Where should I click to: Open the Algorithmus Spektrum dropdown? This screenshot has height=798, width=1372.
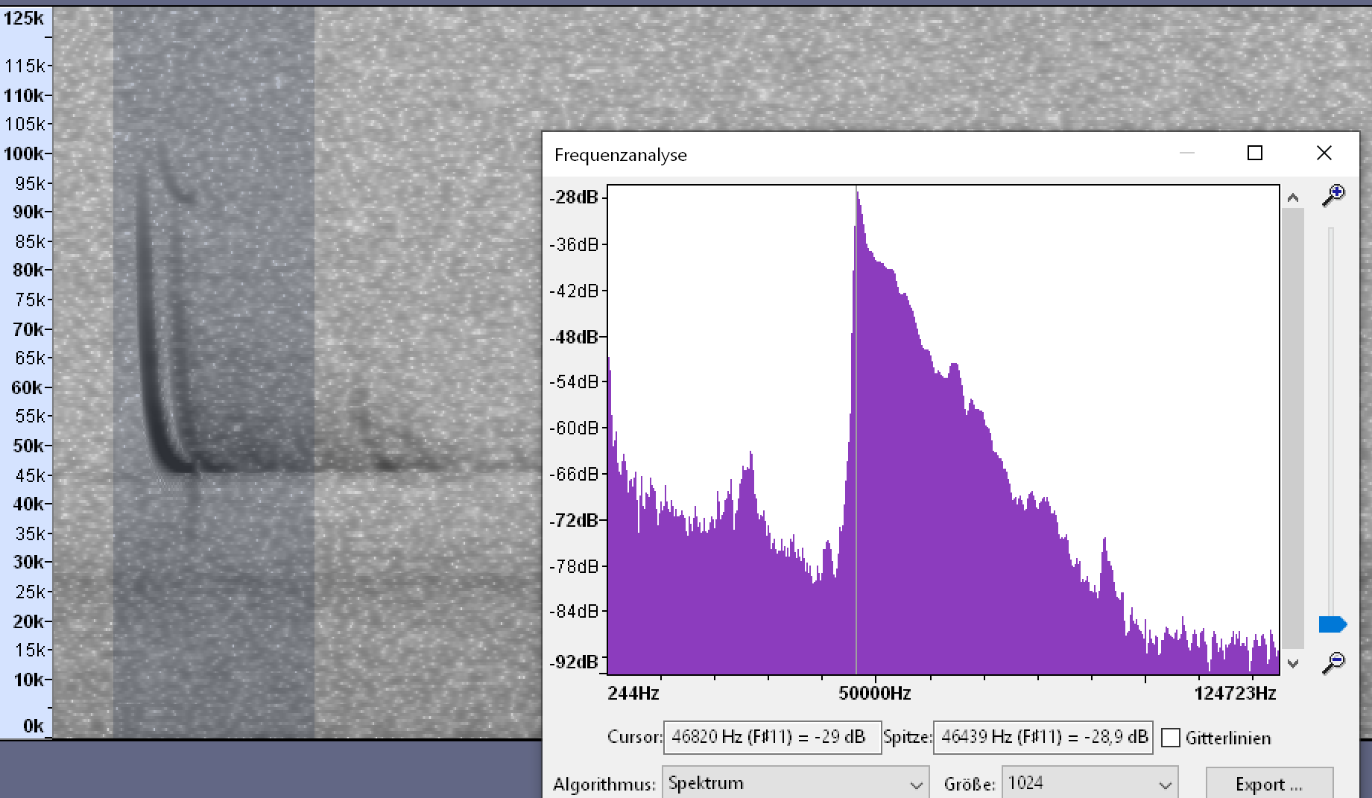click(x=795, y=784)
